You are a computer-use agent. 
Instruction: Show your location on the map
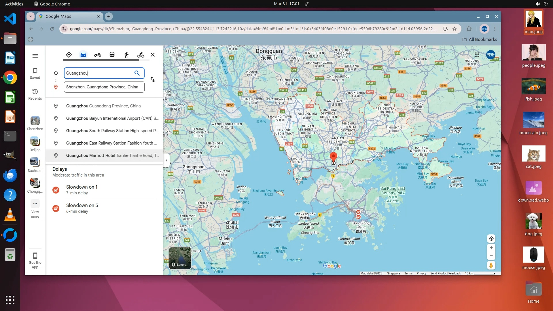click(491, 239)
